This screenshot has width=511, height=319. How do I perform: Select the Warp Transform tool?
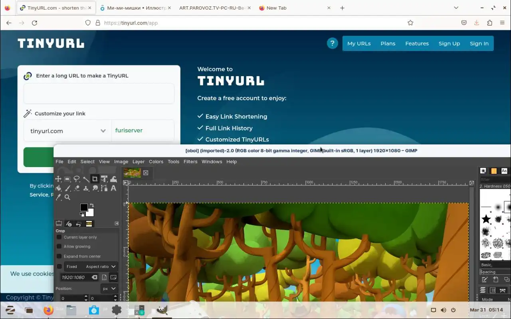(x=113, y=179)
